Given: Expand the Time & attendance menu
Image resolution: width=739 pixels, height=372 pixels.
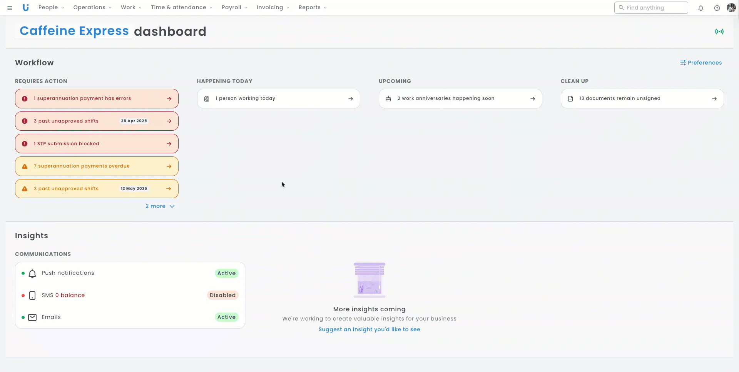Looking at the screenshot, I should 181,8.
